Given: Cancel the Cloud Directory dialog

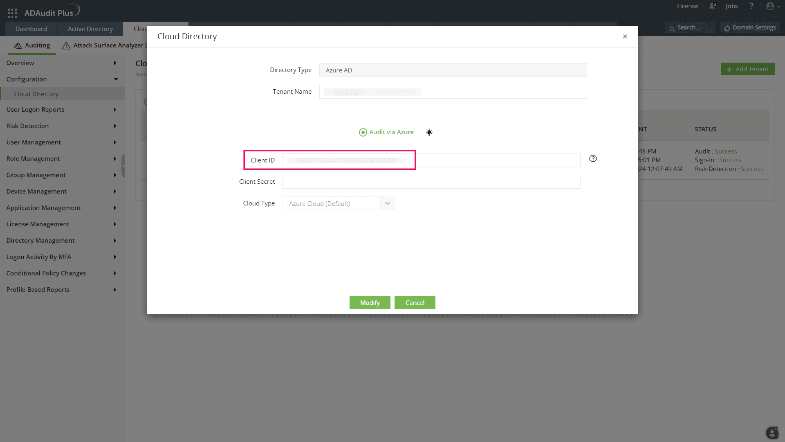Looking at the screenshot, I should (x=415, y=302).
